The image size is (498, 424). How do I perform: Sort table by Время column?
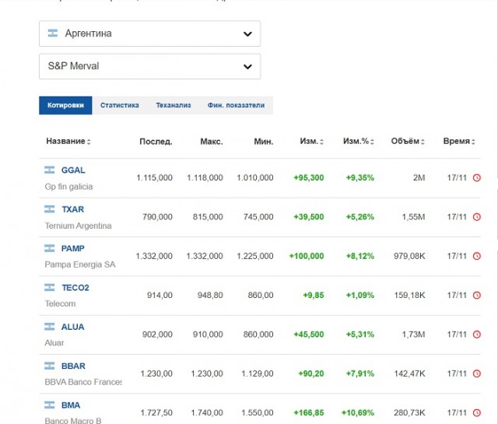tap(459, 141)
